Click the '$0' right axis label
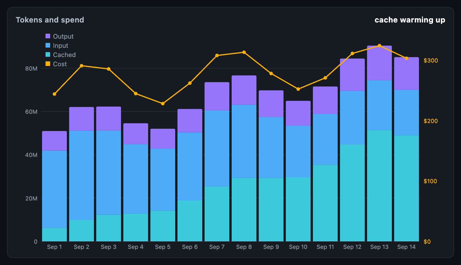This screenshot has height=265, width=461. [x=427, y=242]
